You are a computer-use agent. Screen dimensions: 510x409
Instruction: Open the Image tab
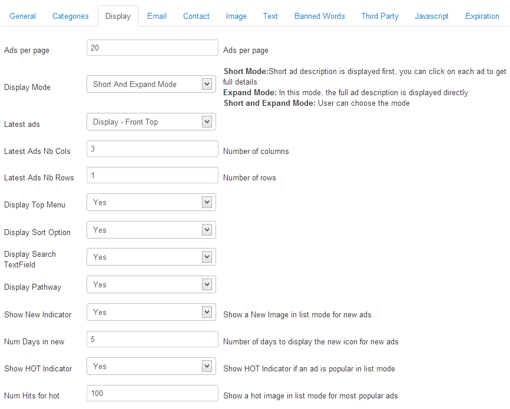coord(236,16)
